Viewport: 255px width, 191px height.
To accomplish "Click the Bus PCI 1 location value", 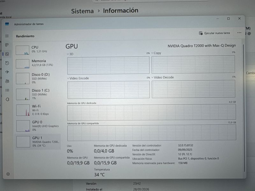I will coord(198,158).
